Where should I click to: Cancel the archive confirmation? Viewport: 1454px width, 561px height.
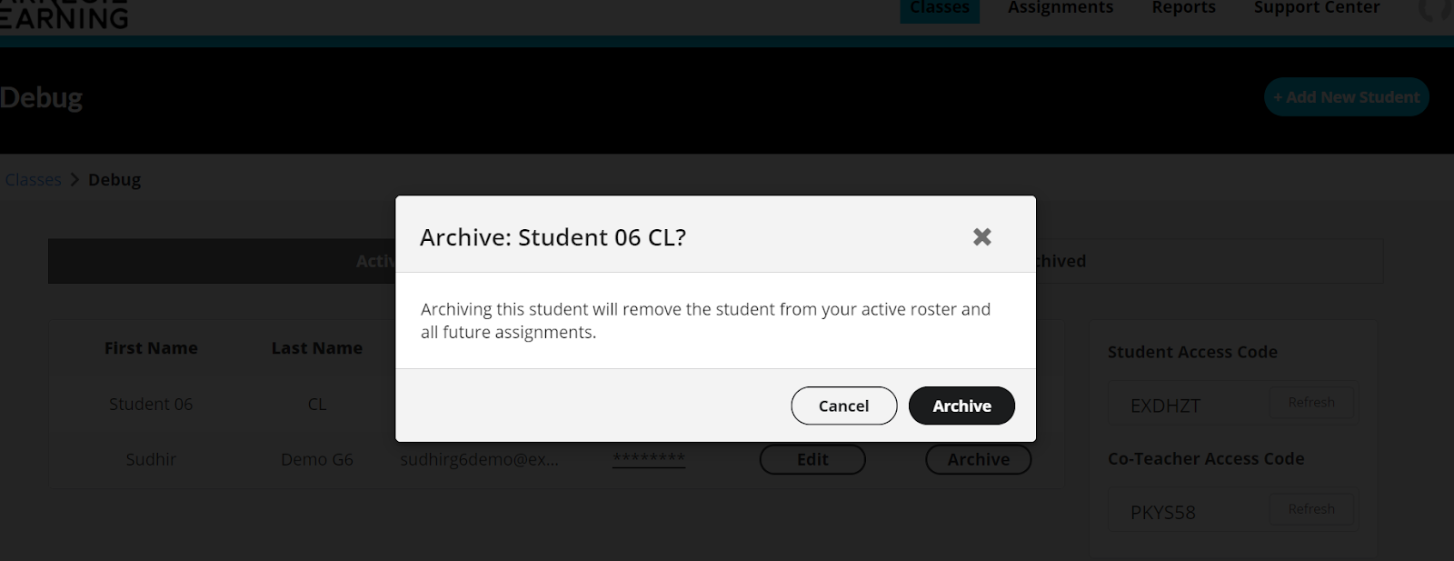843,406
